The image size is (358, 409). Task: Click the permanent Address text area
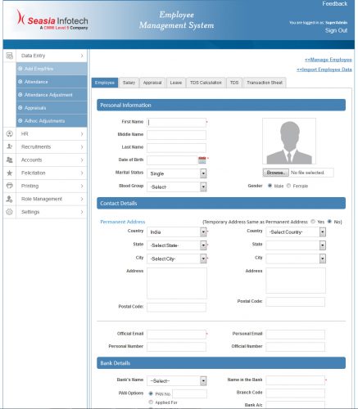pos(177,283)
